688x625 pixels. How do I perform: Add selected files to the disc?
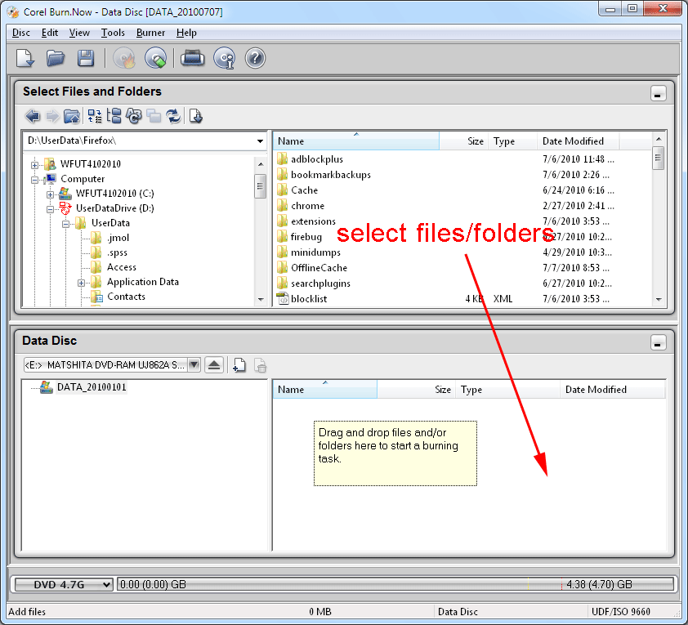(x=195, y=116)
